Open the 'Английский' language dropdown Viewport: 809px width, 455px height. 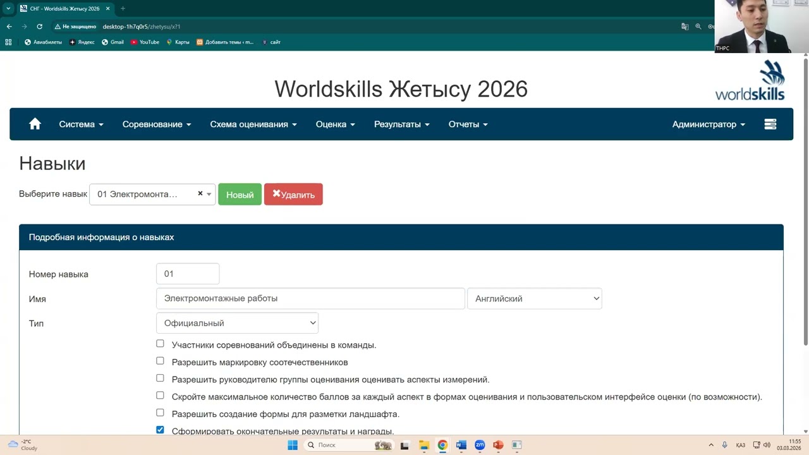(534, 298)
